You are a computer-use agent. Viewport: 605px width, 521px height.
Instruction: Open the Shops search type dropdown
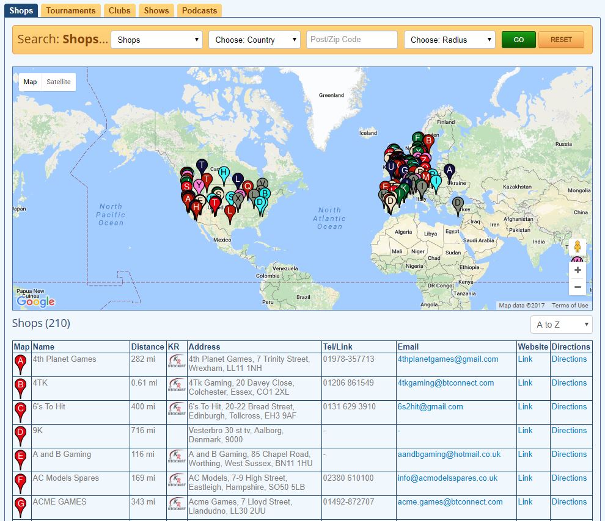pyautogui.click(x=156, y=40)
